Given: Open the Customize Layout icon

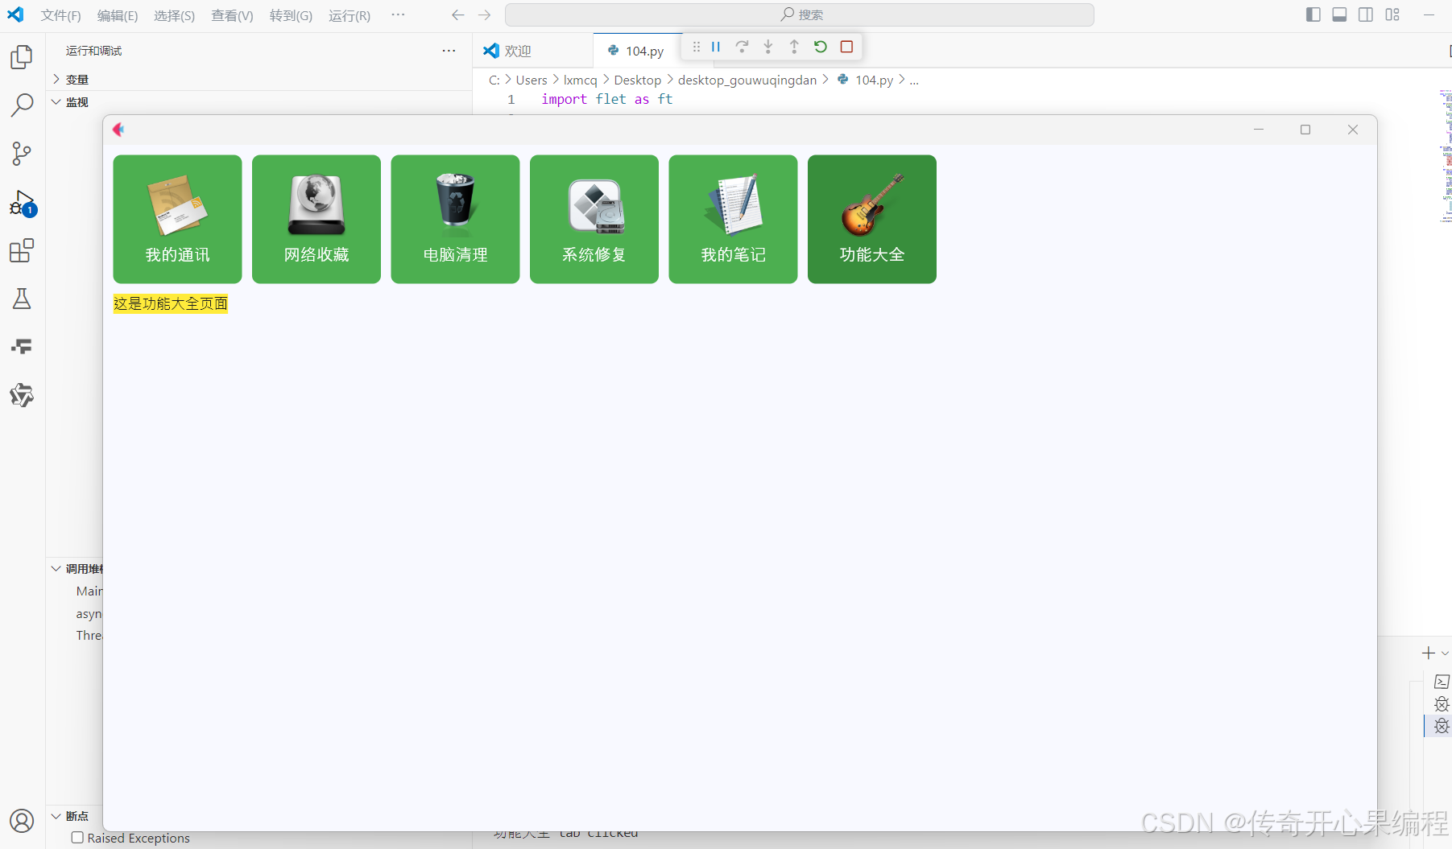Looking at the screenshot, I should [1392, 14].
